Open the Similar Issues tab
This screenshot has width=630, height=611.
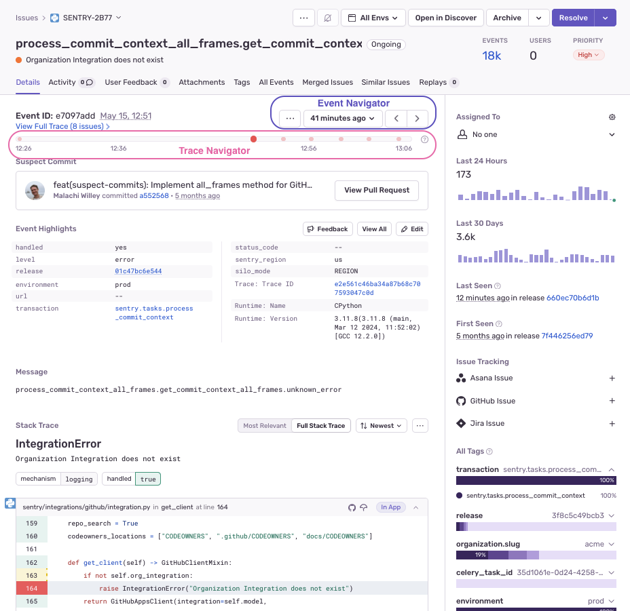coord(385,82)
